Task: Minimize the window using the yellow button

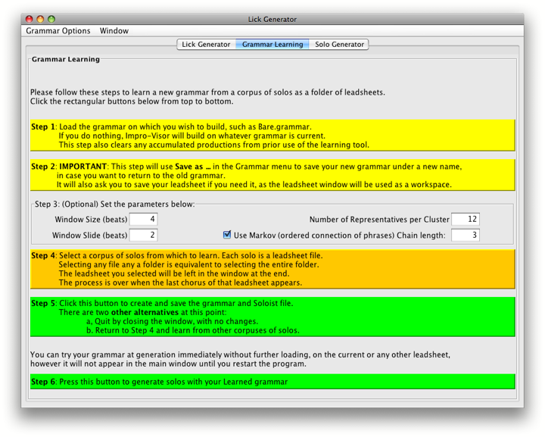Action: coord(41,19)
